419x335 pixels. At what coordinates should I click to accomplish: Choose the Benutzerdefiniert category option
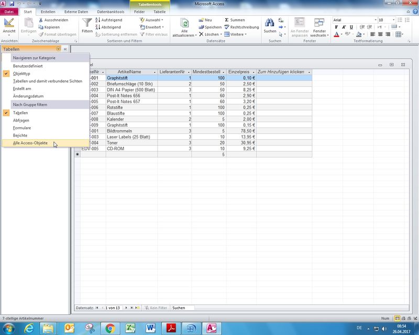tap(28, 66)
